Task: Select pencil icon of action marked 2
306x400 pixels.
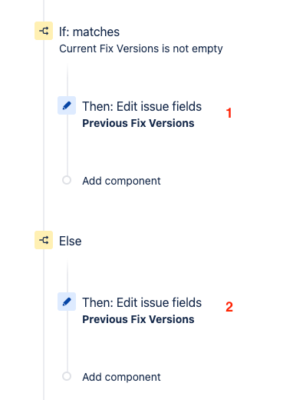Action: (67, 302)
